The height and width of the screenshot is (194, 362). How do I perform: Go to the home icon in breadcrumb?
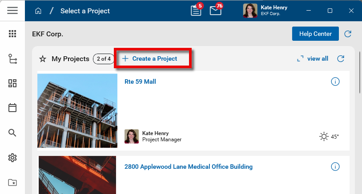point(39,11)
